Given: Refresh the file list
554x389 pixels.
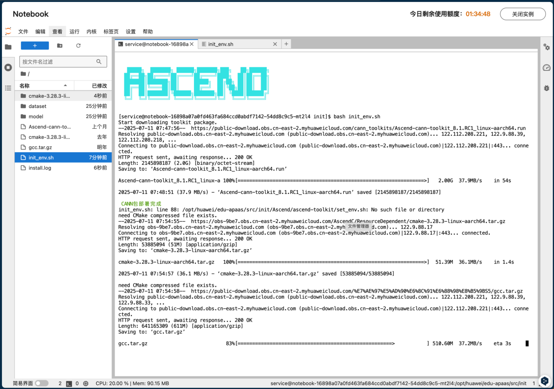Looking at the screenshot, I should point(78,46).
